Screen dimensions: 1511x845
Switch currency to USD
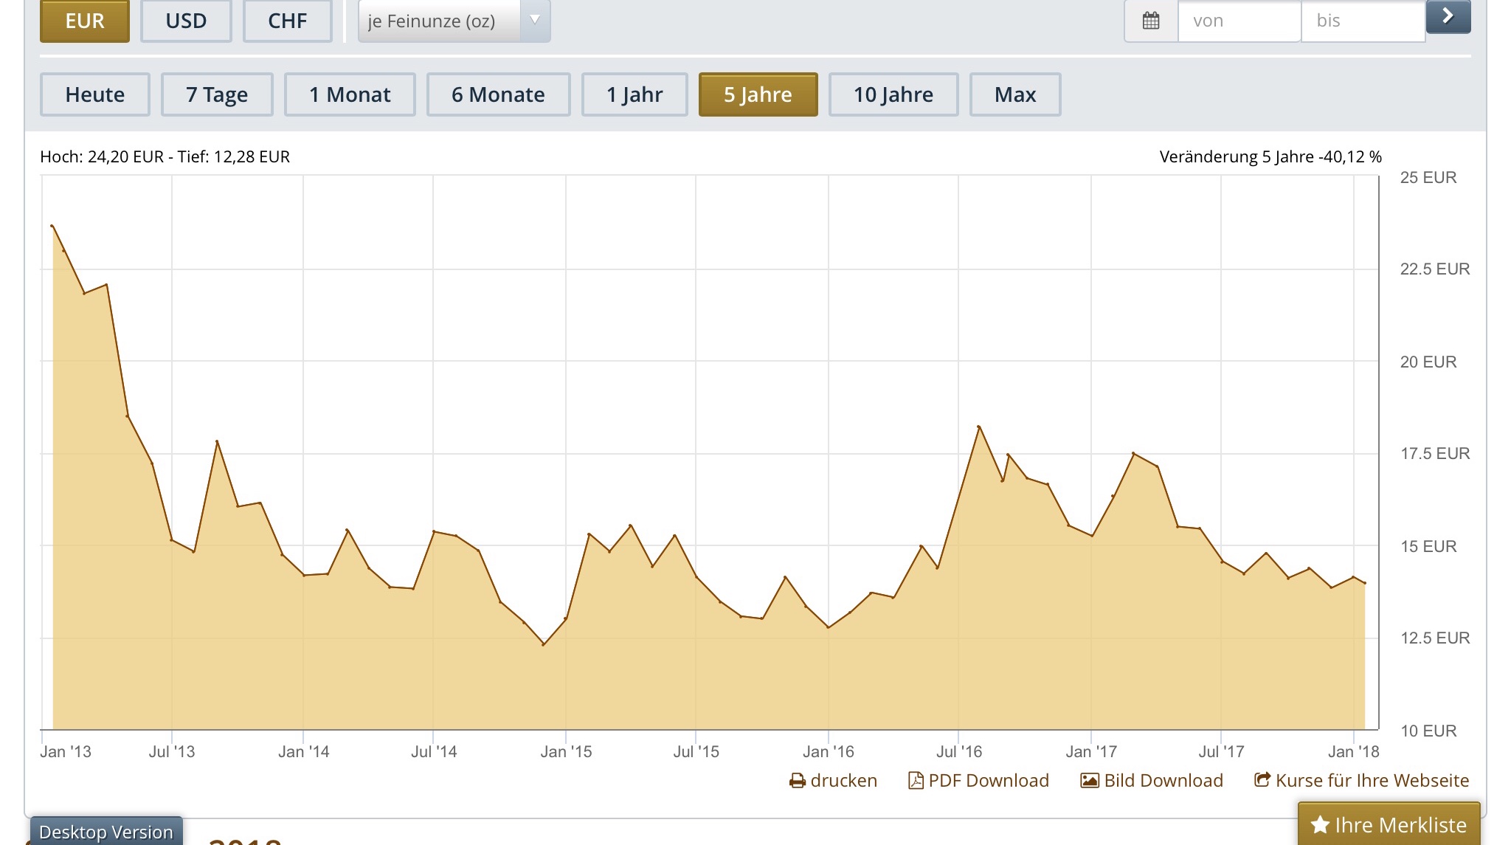point(186,21)
